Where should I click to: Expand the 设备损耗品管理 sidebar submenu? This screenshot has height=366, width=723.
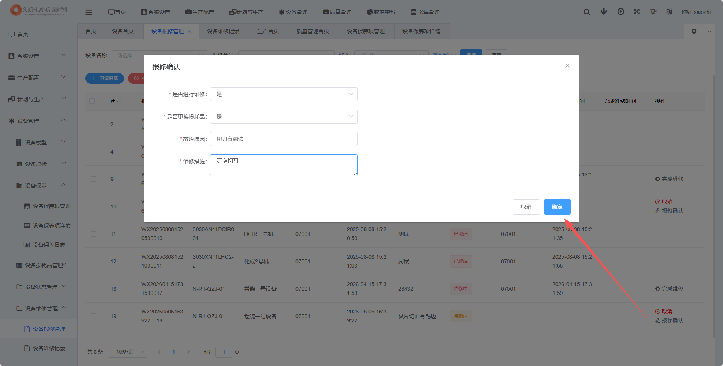39,265
